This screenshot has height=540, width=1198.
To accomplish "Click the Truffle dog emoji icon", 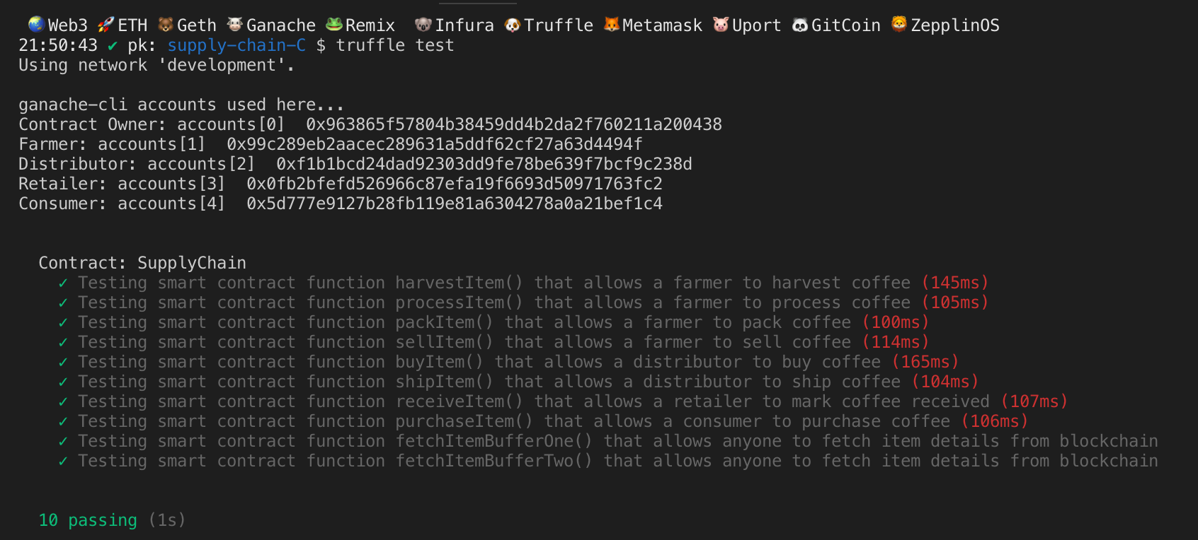I will coord(513,25).
